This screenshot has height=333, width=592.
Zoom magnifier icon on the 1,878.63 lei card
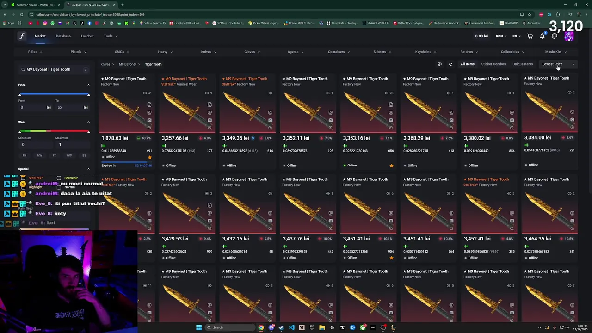tap(149, 128)
